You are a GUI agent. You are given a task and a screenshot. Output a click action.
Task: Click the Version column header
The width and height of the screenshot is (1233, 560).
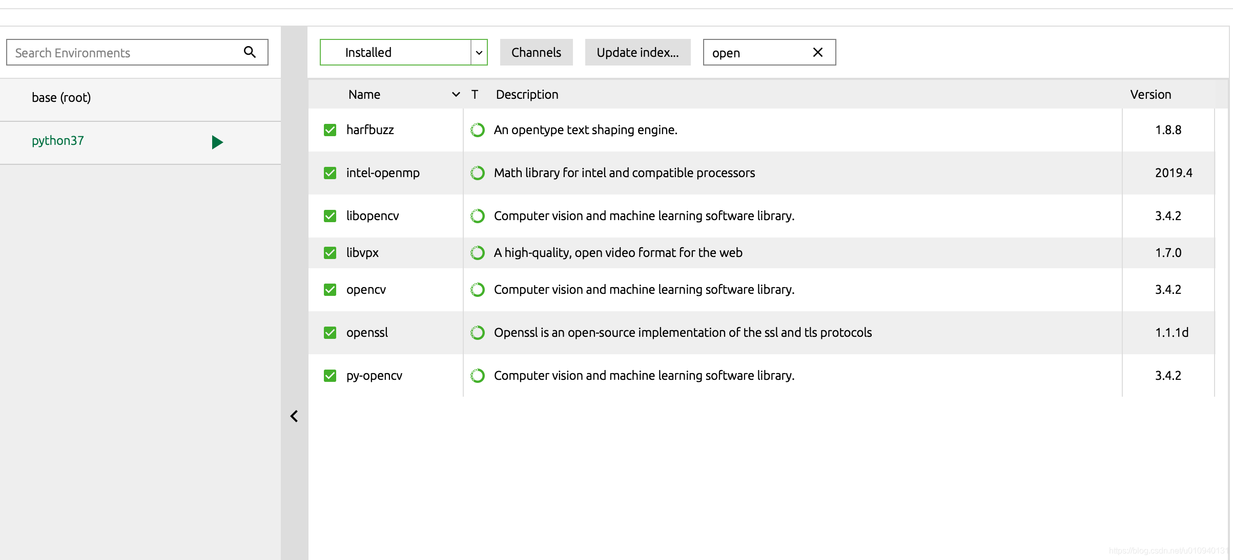click(1150, 94)
